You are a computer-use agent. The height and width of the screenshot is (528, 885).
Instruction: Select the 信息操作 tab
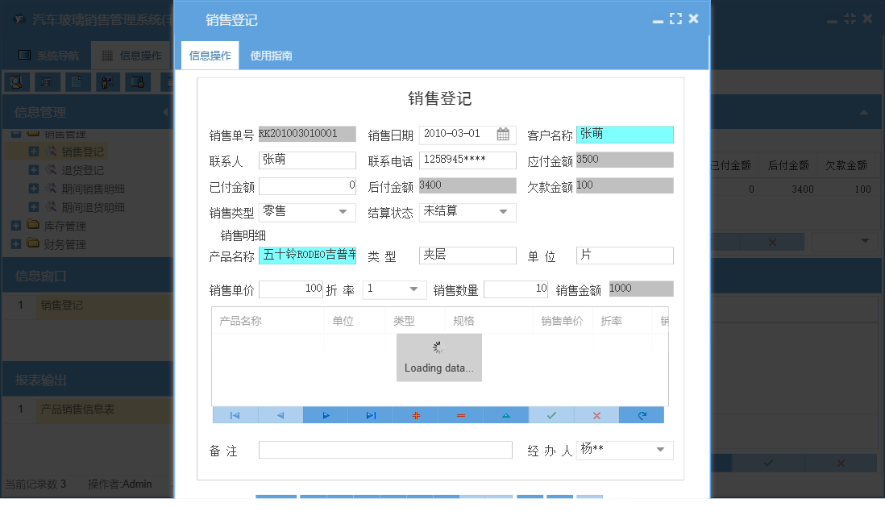click(209, 56)
